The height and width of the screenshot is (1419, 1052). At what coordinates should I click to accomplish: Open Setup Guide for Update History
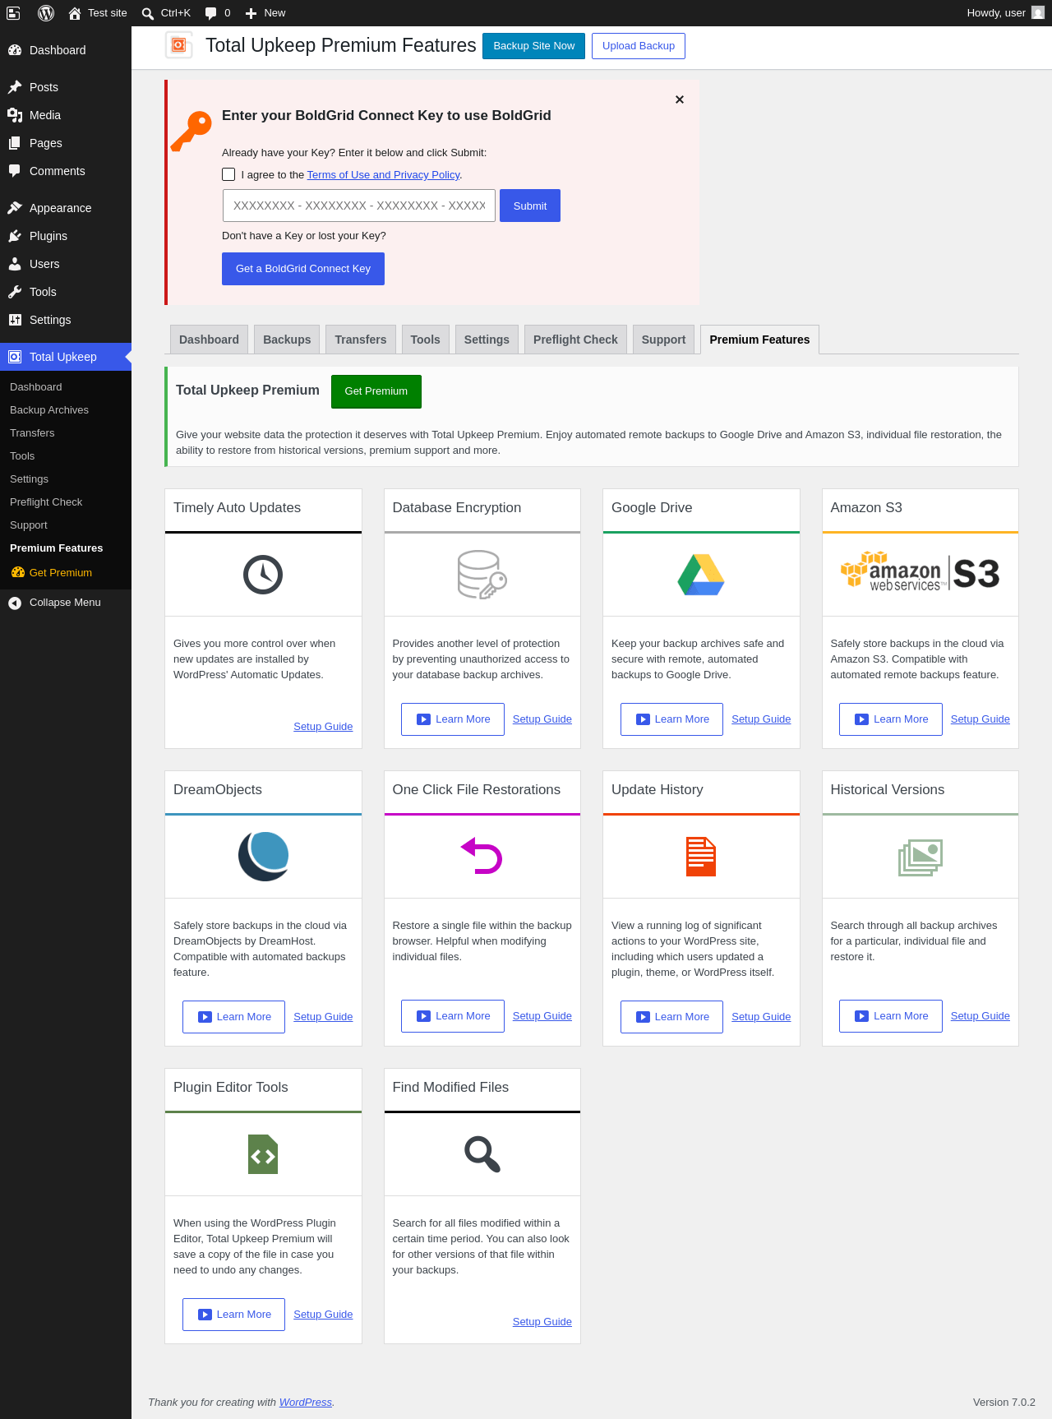(761, 1017)
